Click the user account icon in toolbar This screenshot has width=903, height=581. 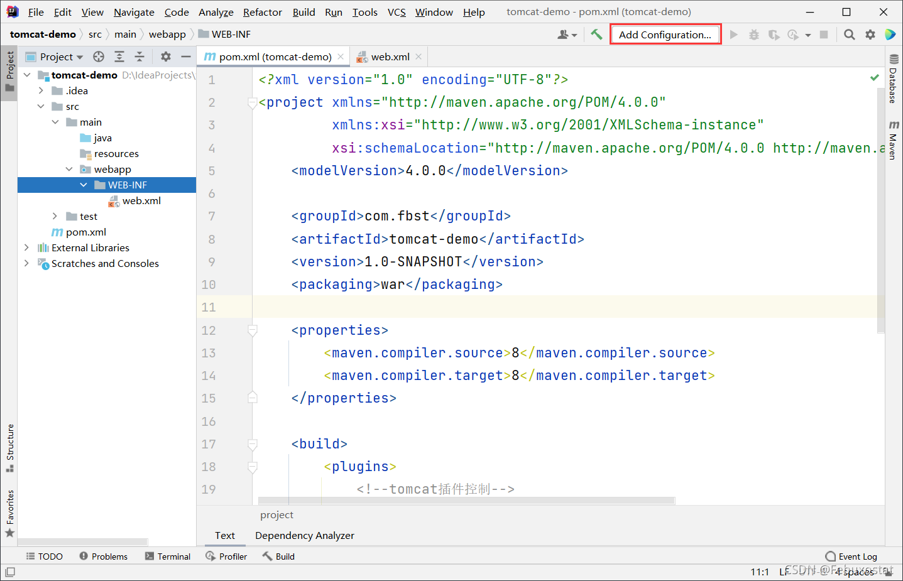(x=567, y=35)
